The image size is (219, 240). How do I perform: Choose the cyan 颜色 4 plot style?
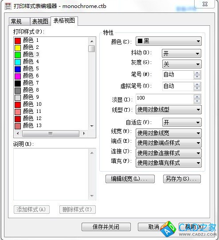coord(27,62)
